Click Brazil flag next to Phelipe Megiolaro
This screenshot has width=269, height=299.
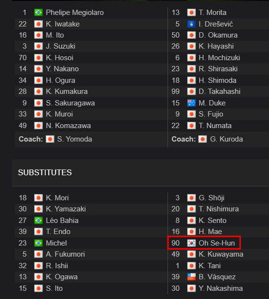[38, 13]
